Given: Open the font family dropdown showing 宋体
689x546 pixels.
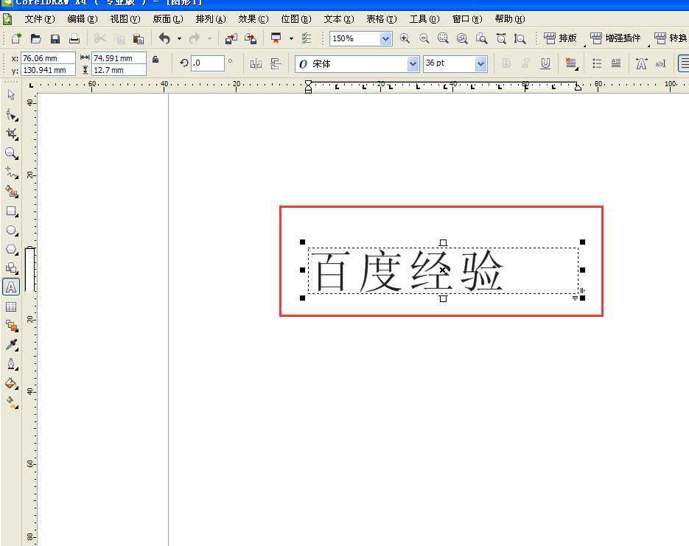Looking at the screenshot, I should point(413,64).
